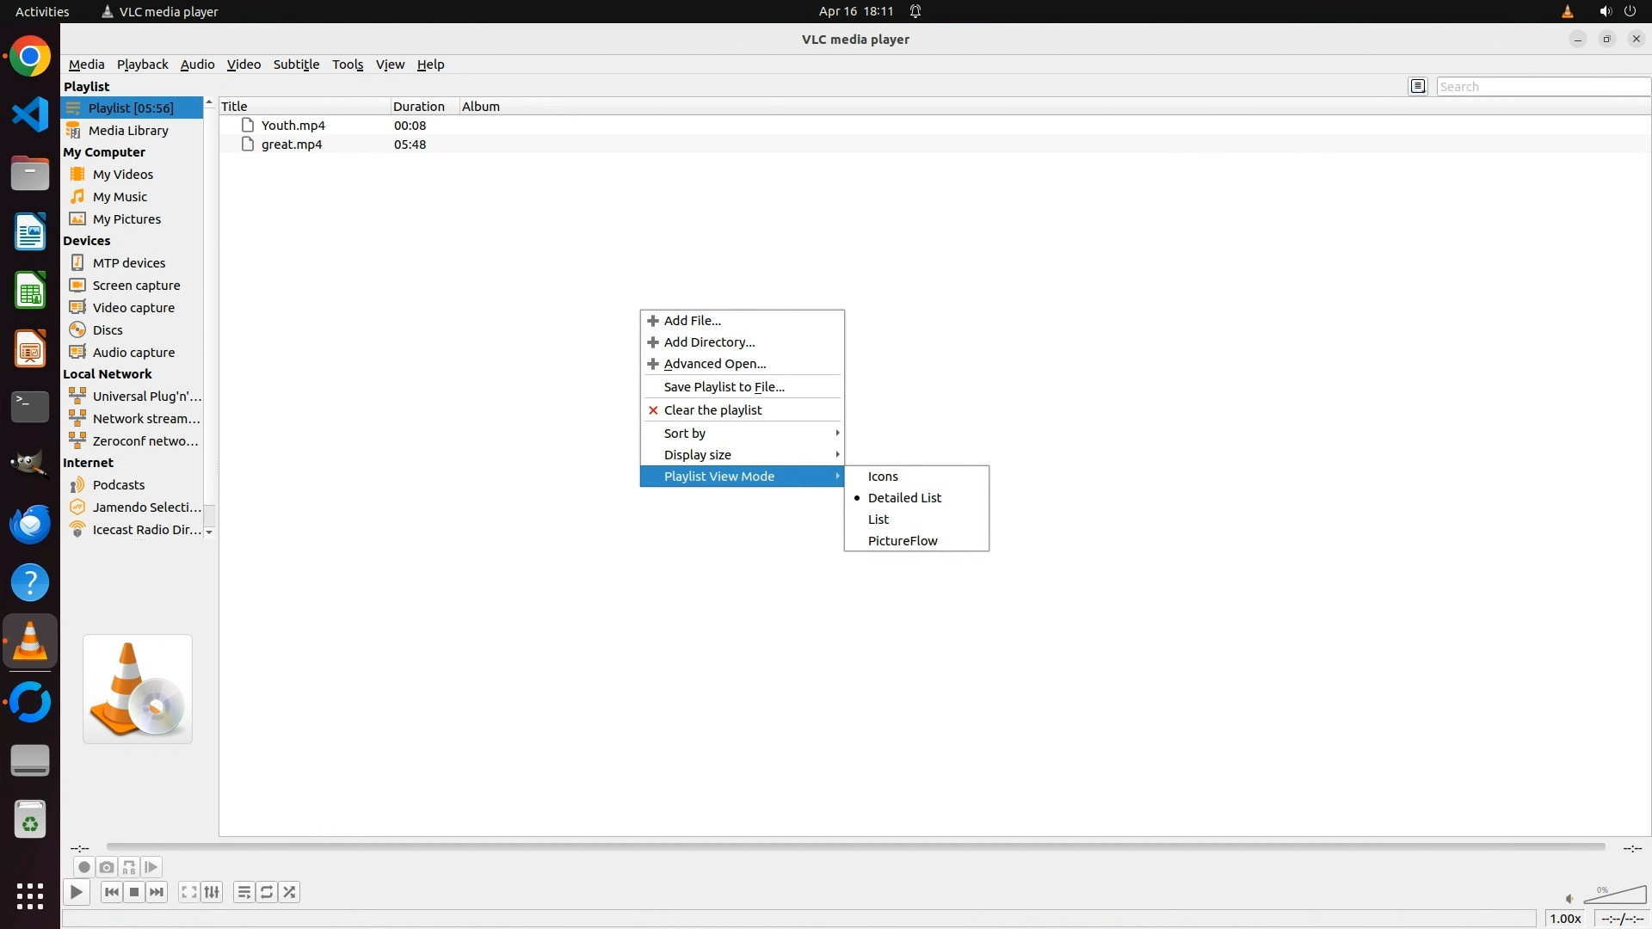Click the playlist Search field

(1542, 87)
